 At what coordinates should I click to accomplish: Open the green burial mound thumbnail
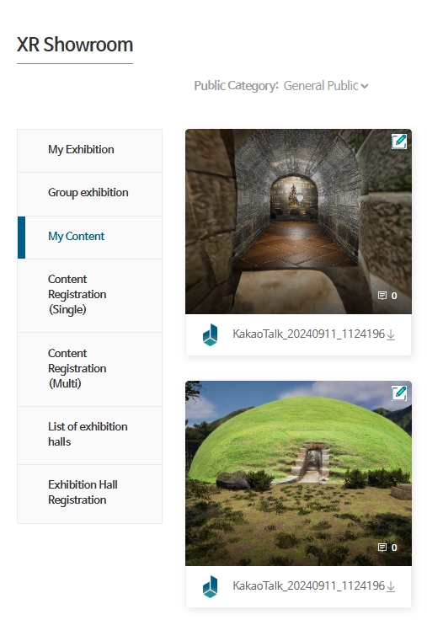click(298, 473)
